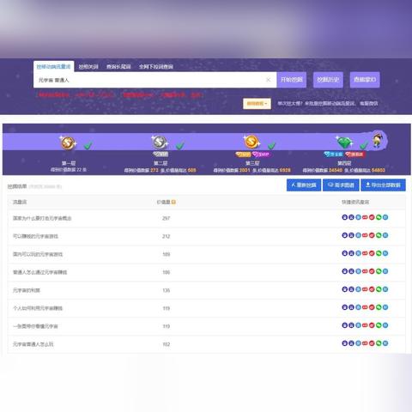
Task: Click keyword 国内可以玩的元宇宙游戏
Action: [x=38, y=254]
